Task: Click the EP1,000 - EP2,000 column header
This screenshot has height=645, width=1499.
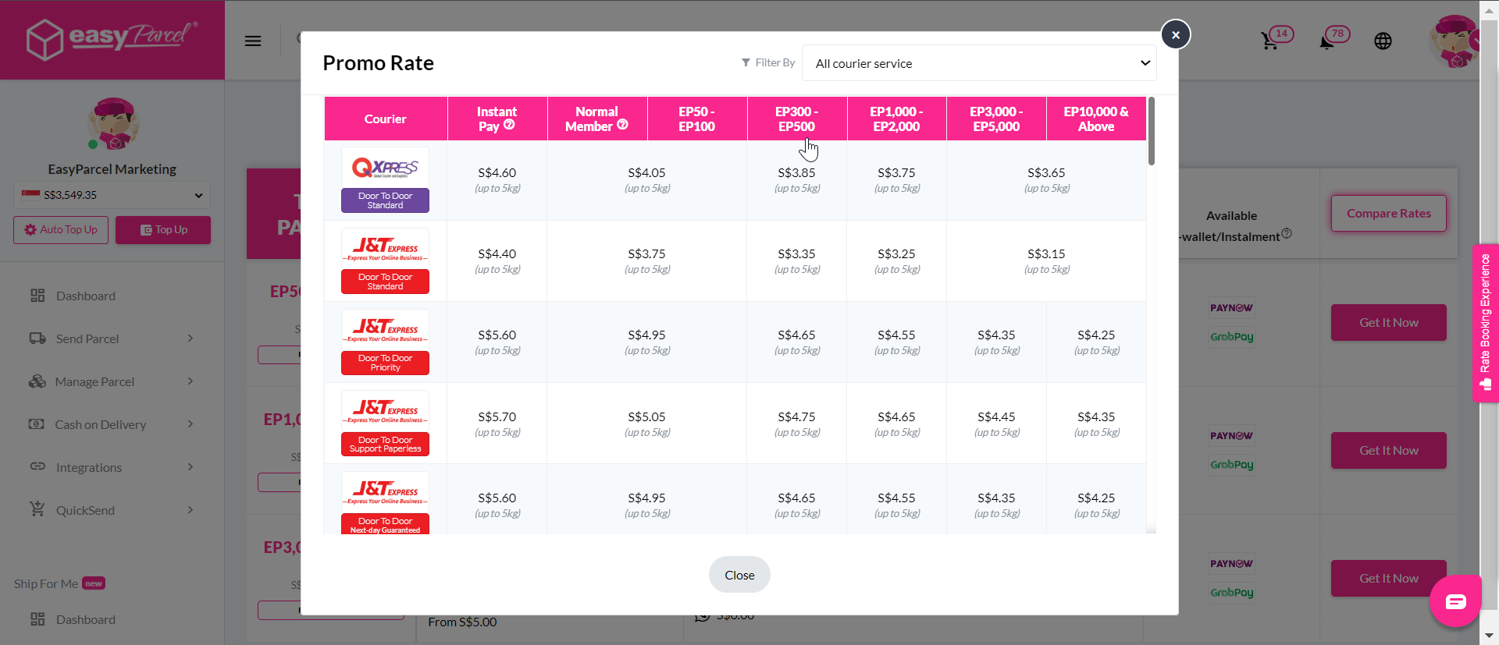Action: [x=896, y=119]
